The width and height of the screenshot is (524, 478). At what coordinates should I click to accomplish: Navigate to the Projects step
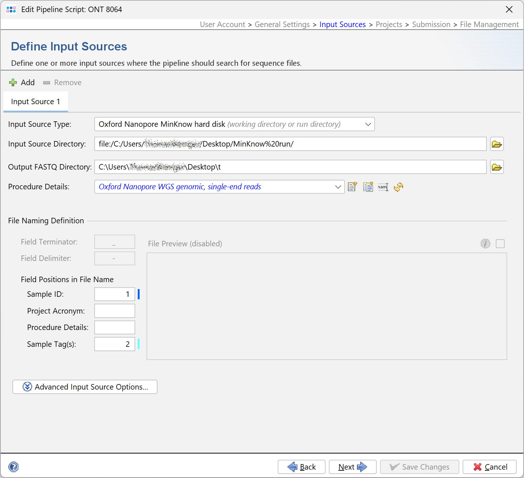389,24
